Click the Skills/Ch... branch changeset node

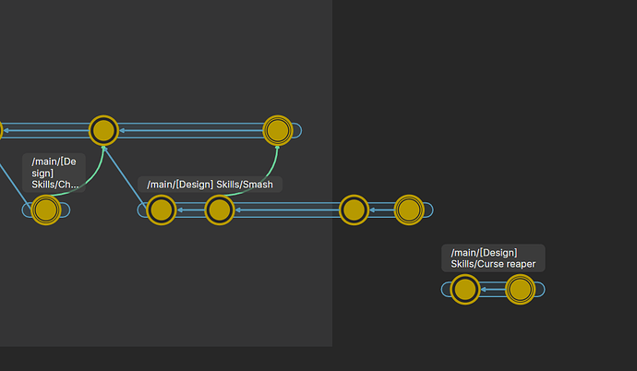(x=46, y=209)
